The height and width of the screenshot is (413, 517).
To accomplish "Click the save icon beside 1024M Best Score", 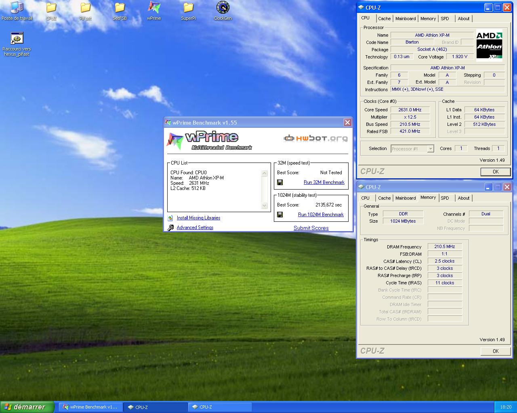I will (280, 215).
